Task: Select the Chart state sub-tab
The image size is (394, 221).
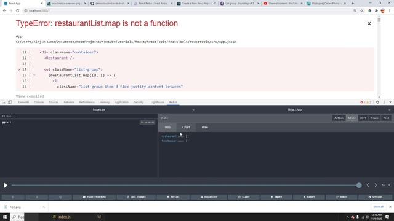Action: coord(186,127)
